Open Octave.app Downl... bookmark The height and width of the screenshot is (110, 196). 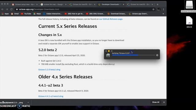[x=138, y=14]
